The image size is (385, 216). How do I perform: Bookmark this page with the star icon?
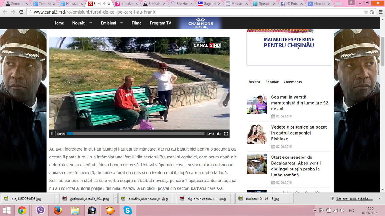[x=366, y=12]
